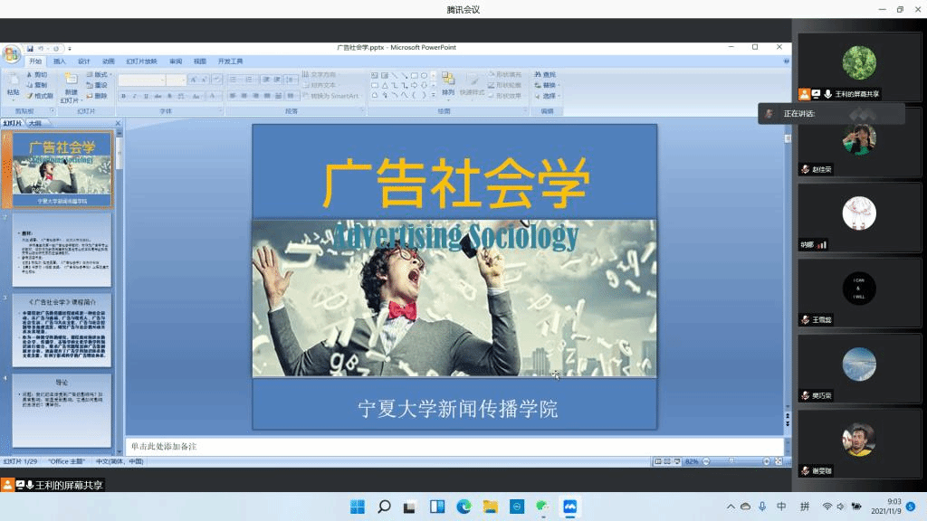Click the Find (查找) button

pos(546,74)
